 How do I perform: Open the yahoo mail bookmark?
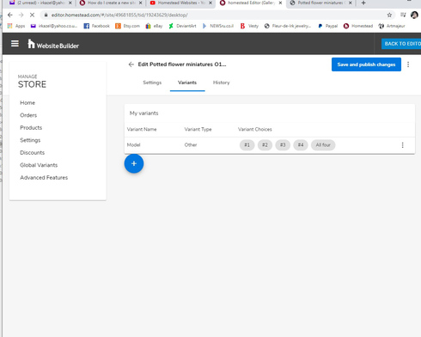[x=54, y=26]
